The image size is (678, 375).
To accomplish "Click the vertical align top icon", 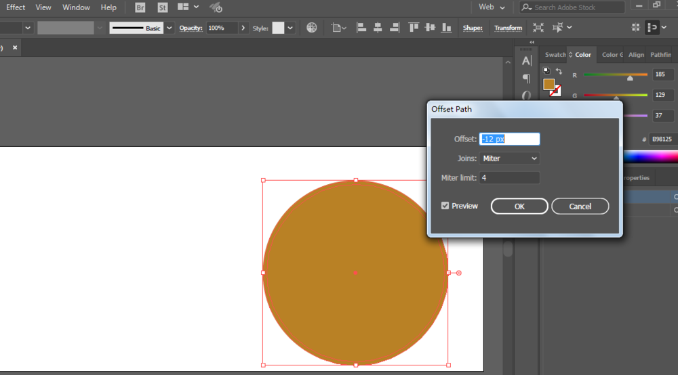I will click(414, 28).
